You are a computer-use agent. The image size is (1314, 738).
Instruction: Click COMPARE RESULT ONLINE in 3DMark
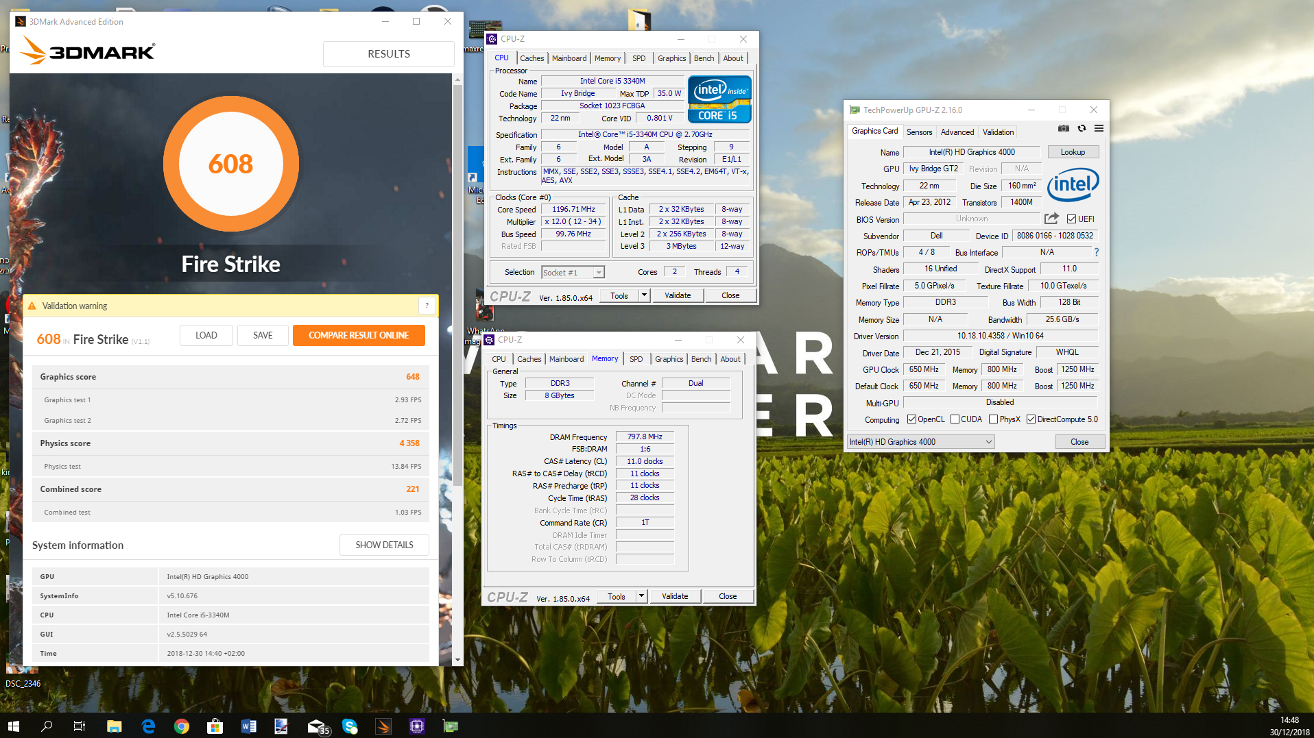coord(359,335)
